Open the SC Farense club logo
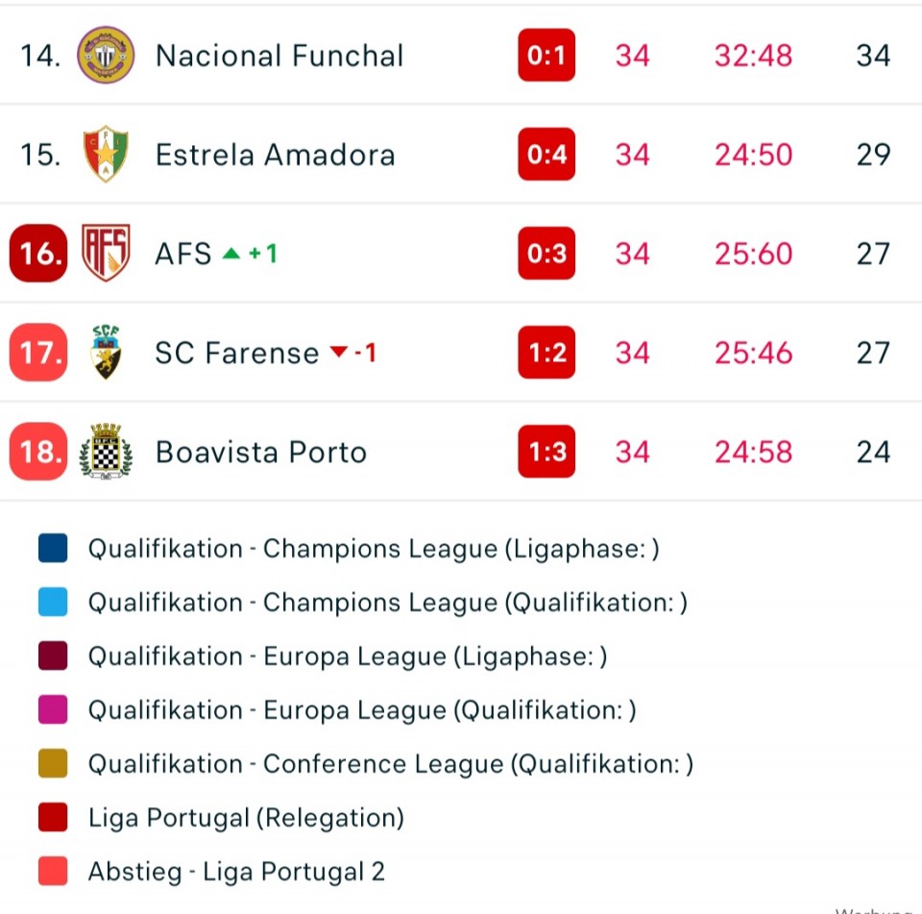The height and width of the screenshot is (914, 922). coord(106,352)
